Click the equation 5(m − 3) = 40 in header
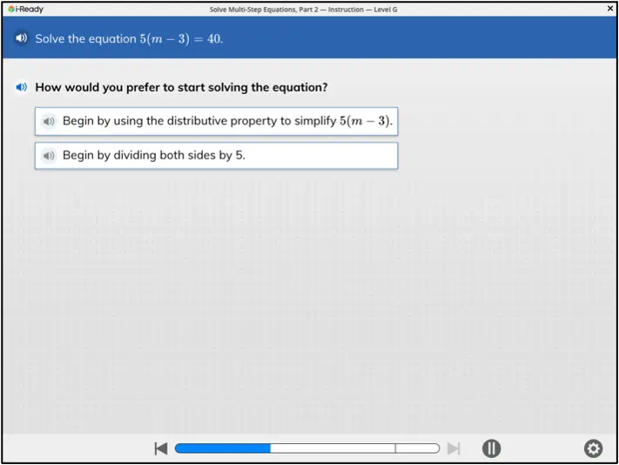619x465 pixels. coord(181,39)
